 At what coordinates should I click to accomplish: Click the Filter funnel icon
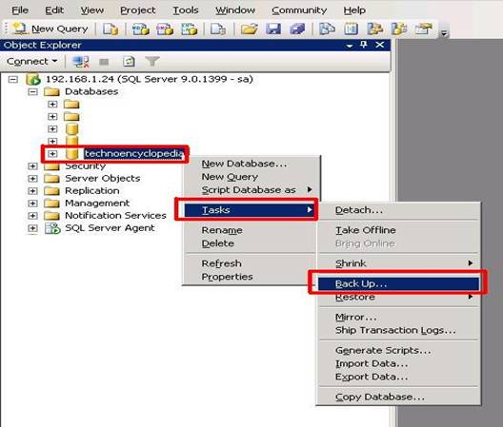(152, 61)
